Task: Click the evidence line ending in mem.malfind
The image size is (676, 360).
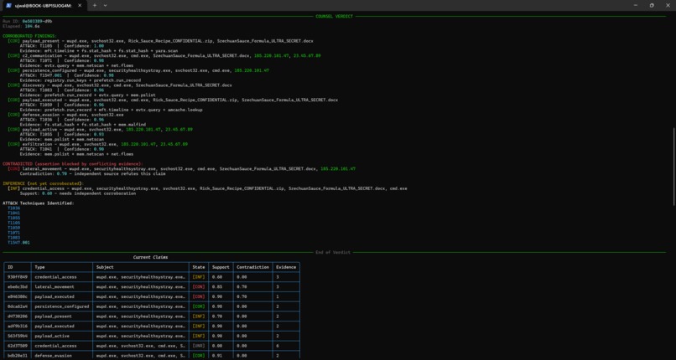Action: click(x=83, y=125)
